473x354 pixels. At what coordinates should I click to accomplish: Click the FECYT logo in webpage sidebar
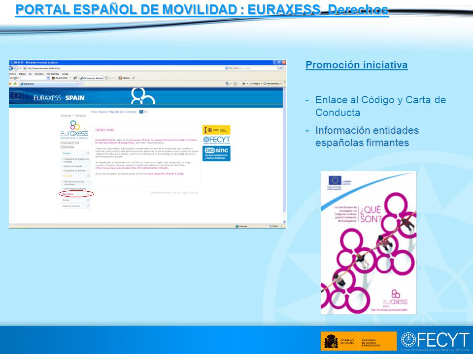[x=216, y=140]
